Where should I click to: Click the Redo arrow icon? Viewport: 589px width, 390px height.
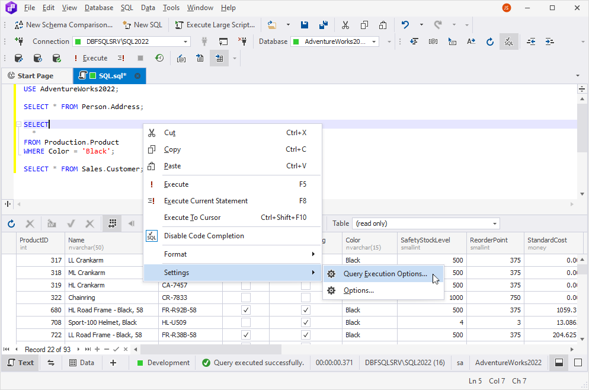[x=438, y=25]
